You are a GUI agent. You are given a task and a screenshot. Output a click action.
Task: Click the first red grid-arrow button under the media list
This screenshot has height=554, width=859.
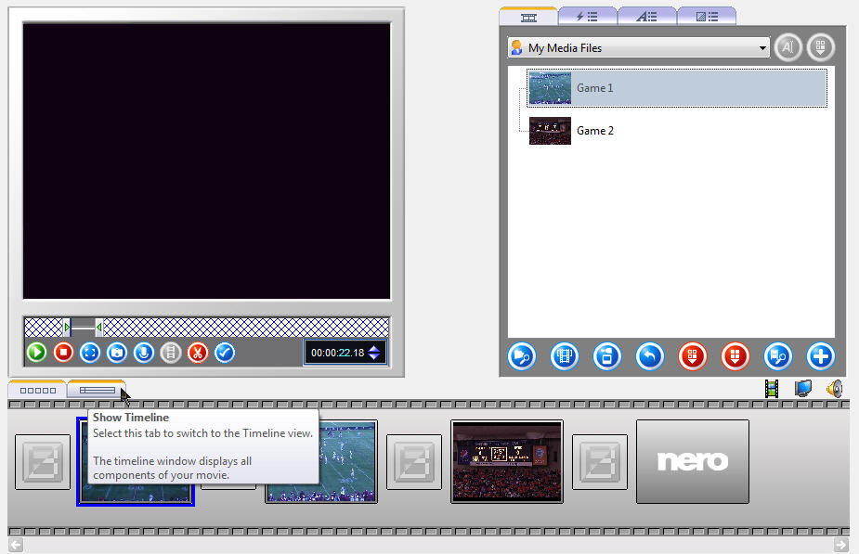693,357
